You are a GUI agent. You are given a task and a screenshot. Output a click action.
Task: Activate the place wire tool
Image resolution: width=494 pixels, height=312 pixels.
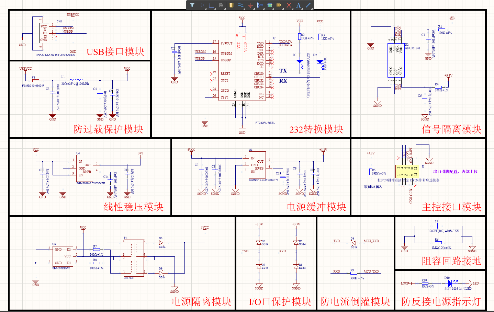(x=241, y=5)
